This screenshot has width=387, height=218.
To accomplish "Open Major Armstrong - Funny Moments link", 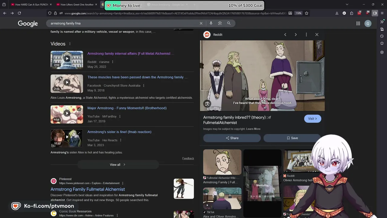I will (x=127, y=108).
